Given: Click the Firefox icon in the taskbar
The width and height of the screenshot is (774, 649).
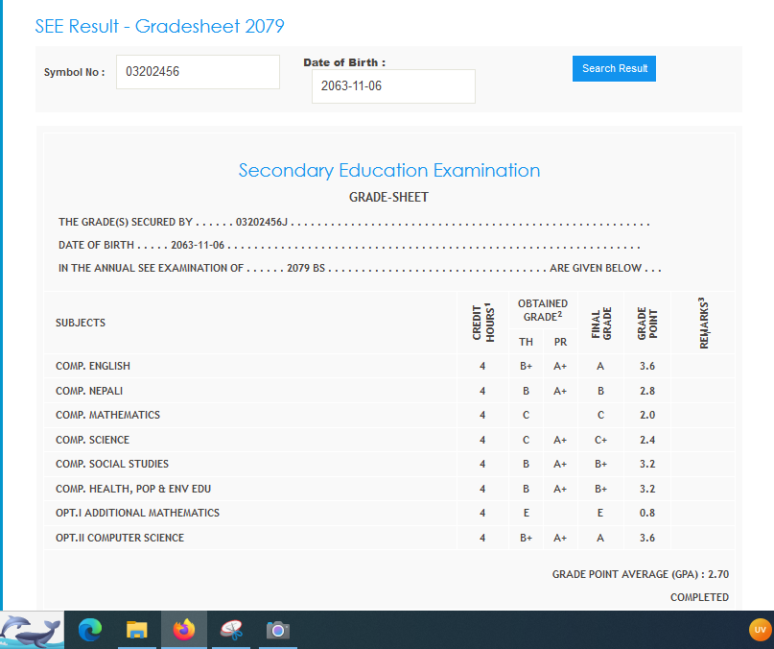Looking at the screenshot, I should point(184,630).
